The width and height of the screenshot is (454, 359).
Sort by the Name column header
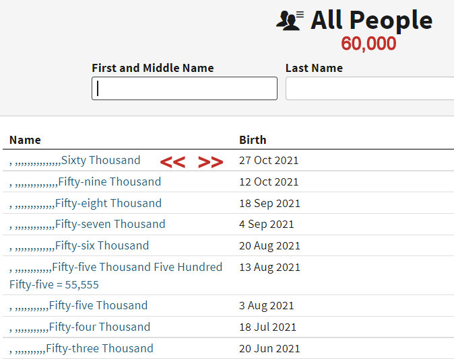click(25, 140)
